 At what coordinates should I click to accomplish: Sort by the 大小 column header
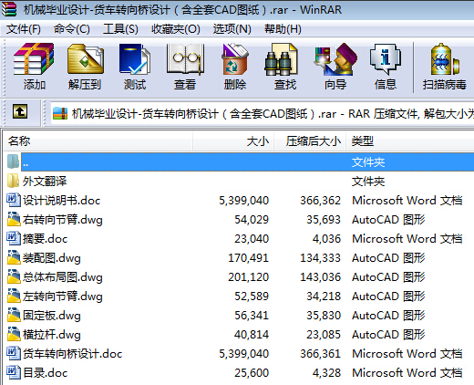233,140
